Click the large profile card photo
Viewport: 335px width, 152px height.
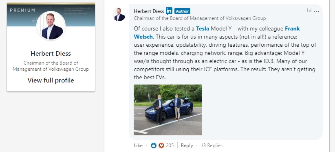click(51, 26)
